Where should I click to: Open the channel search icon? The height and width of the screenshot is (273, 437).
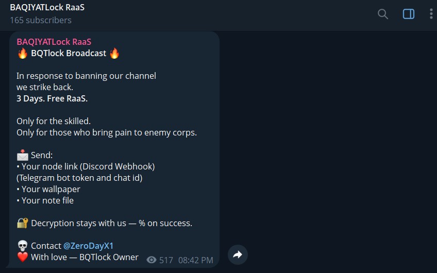[x=383, y=13]
